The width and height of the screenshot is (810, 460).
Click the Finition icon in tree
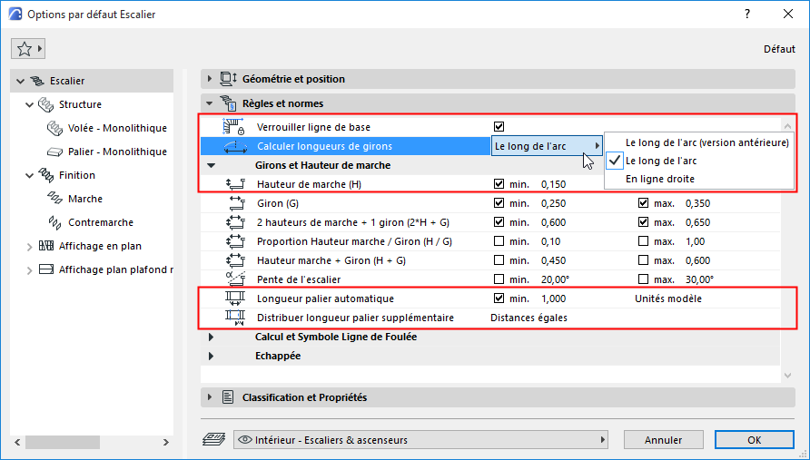tap(46, 175)
